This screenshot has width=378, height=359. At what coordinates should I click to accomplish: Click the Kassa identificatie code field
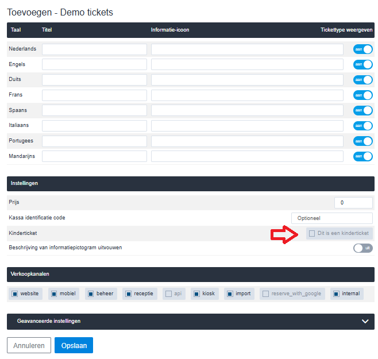point(331,218)
